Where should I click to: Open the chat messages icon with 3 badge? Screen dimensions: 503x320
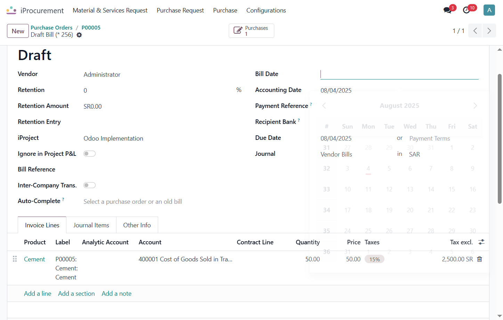coord(448,10)
